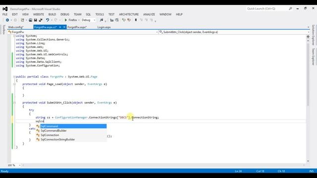
Task: Click the Redo icon
Action: [55, 20]
